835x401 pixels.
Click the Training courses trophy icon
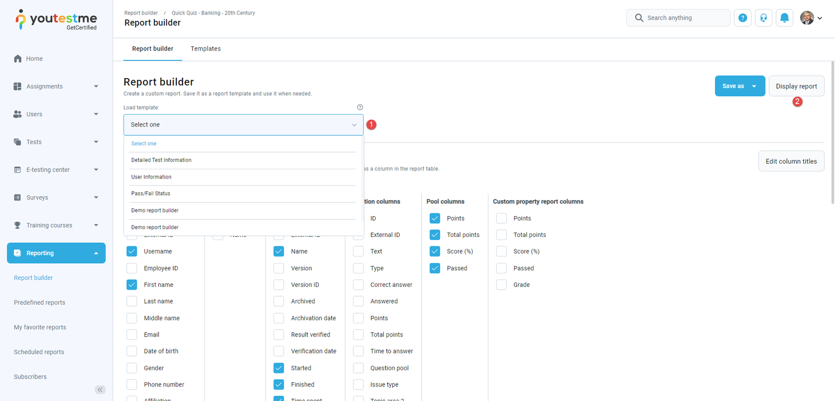click(18, 225)
